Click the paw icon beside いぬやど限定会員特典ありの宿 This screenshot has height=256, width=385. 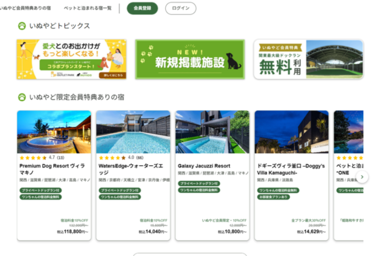[22, 97]
